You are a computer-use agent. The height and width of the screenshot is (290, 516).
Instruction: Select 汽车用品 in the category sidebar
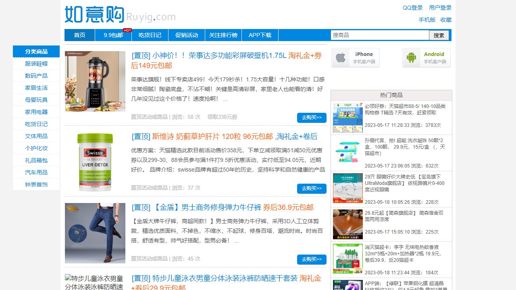point(36,172)
